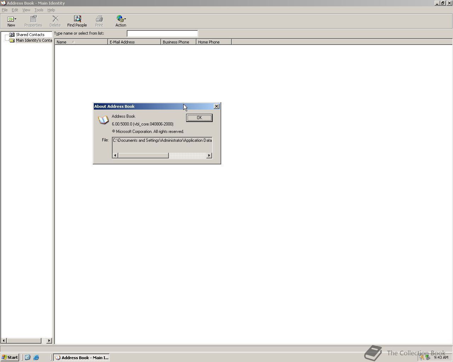The image size is (453, 362).
Task: Click the file path horizontal scrollbar thumb
Action: [x=143, y=156]
